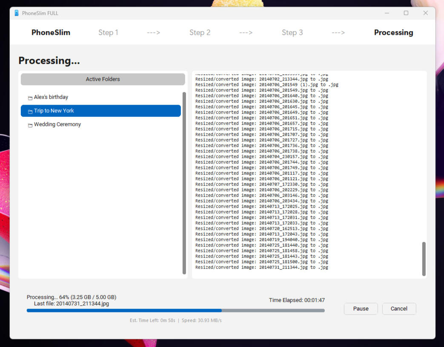Click log line for 20140706_201749.jpg
Screen dimensions: 444x347
[x=262, y=168]
